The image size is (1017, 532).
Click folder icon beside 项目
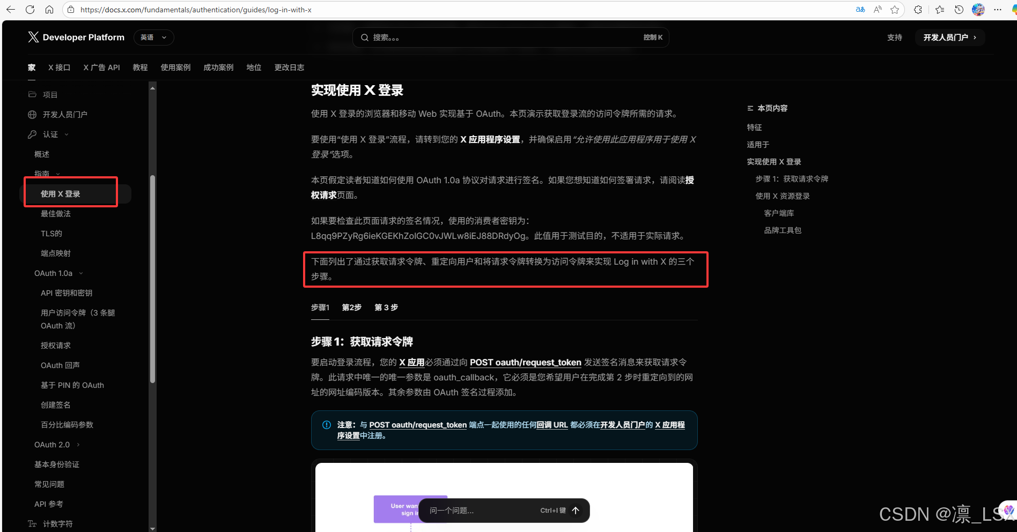tap(32, 94)
